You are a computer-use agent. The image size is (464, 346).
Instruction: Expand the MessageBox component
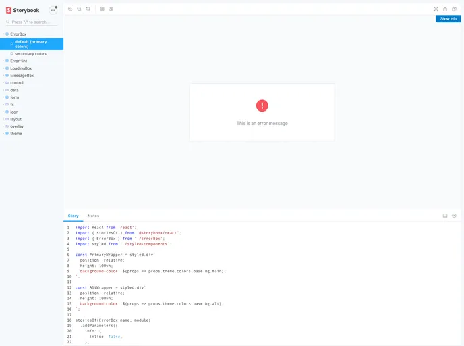(22, 76)
